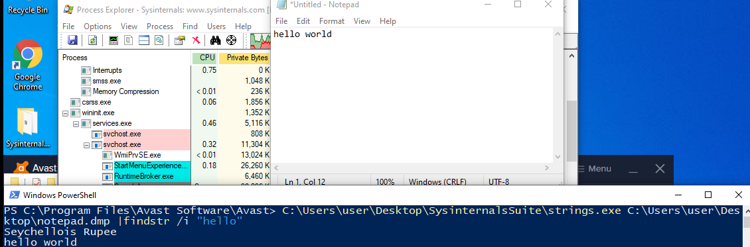The height and width of the screenshot is (247, 750).
Task: Click the Process Explorer title bar icon
Action: click(68, 9)
